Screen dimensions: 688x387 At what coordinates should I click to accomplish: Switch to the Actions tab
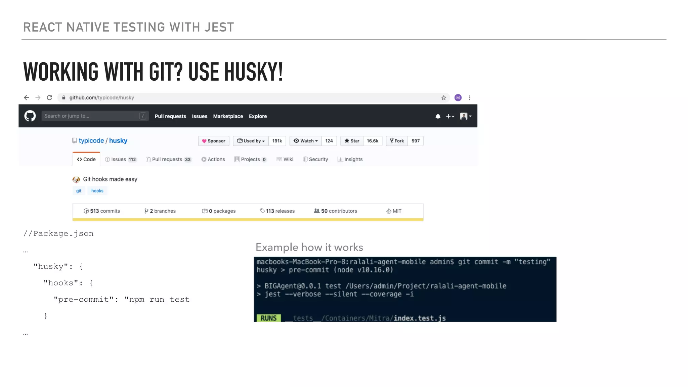(213, 160)
